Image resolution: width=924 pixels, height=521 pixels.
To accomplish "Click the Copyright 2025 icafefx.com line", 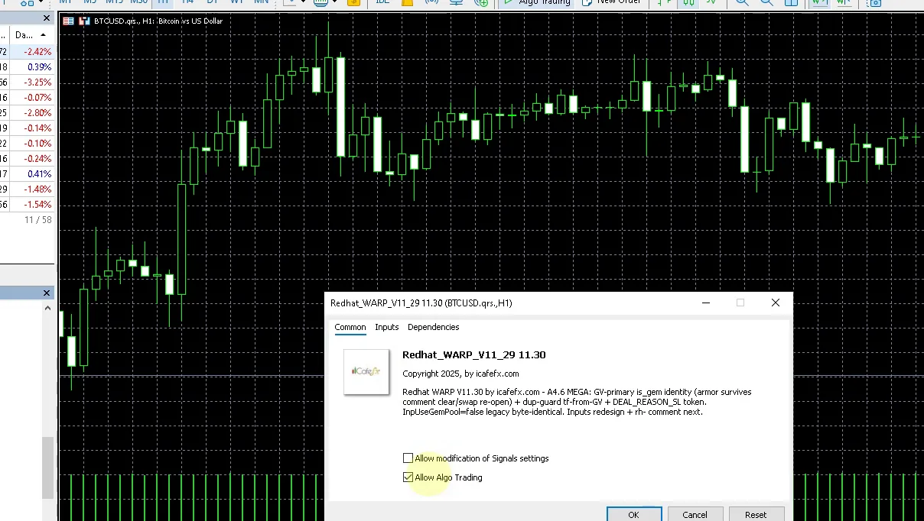I will pyautogui.click(x=460, y=374).
